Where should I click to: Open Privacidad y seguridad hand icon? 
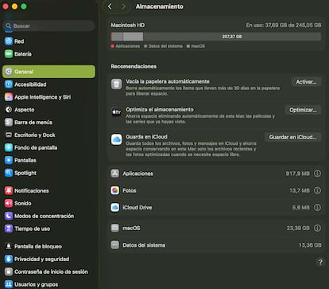[x=9, y=259]
